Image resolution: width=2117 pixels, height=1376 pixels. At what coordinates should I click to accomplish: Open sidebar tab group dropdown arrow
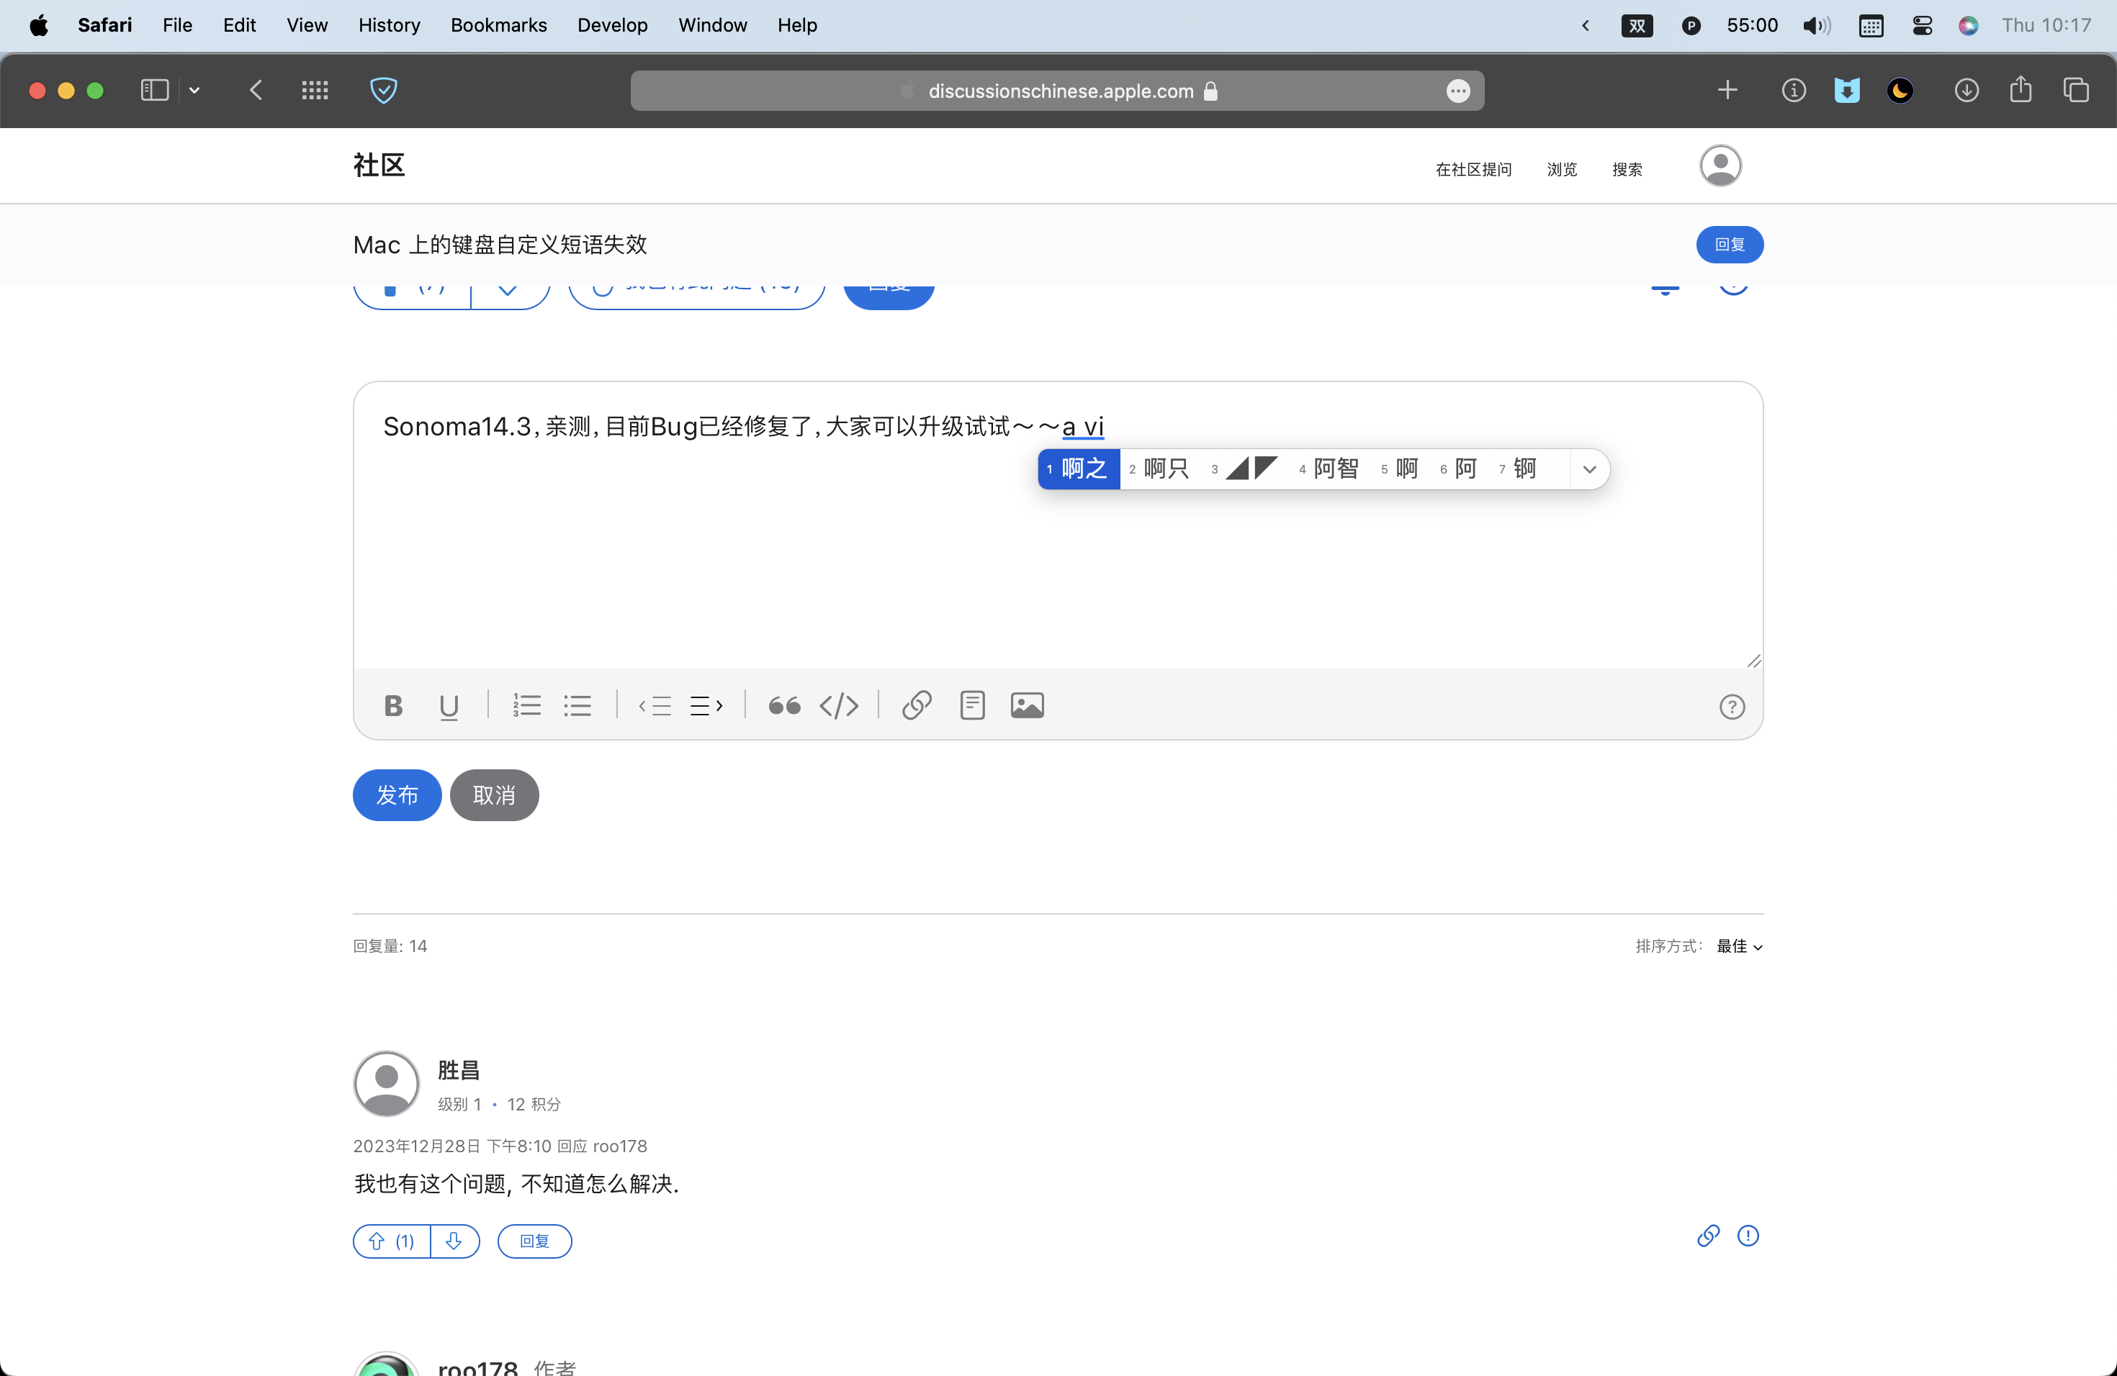tap(194, 91)
